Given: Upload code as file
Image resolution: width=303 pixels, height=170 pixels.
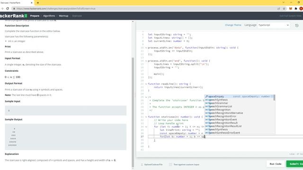Looking at the screenshot, I should click(151, 164).
